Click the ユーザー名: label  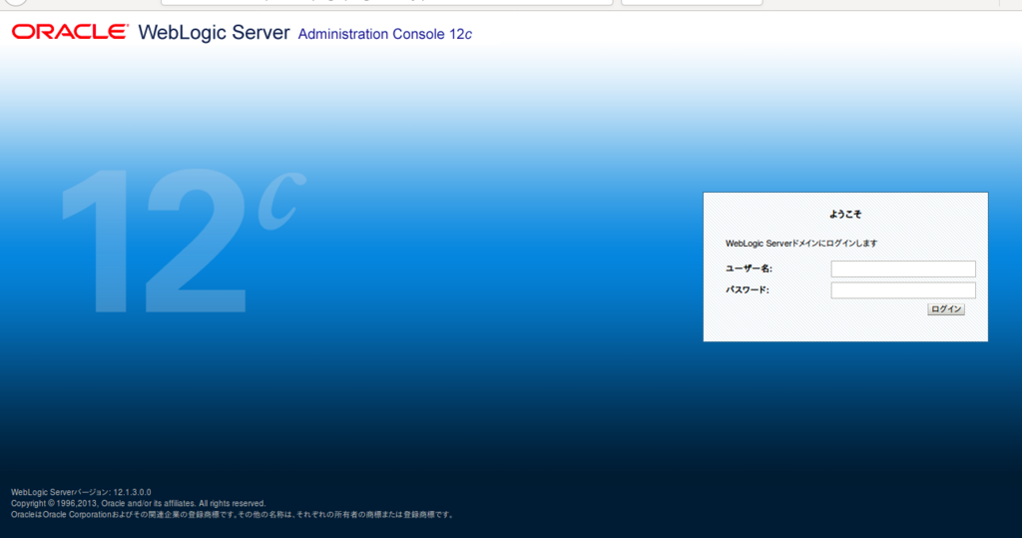749,269
